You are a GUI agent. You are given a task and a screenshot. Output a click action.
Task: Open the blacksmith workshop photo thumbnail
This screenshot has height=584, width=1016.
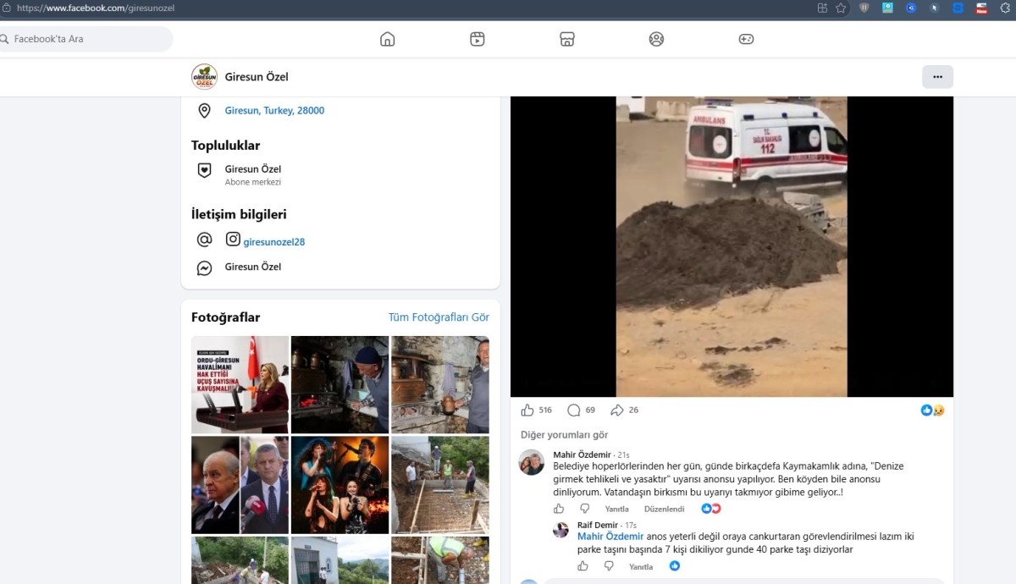point(340,385)
